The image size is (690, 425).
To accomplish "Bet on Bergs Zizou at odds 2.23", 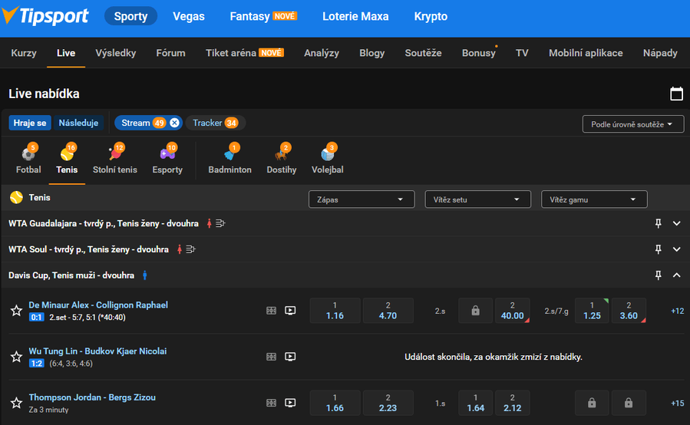I will 388,403.
